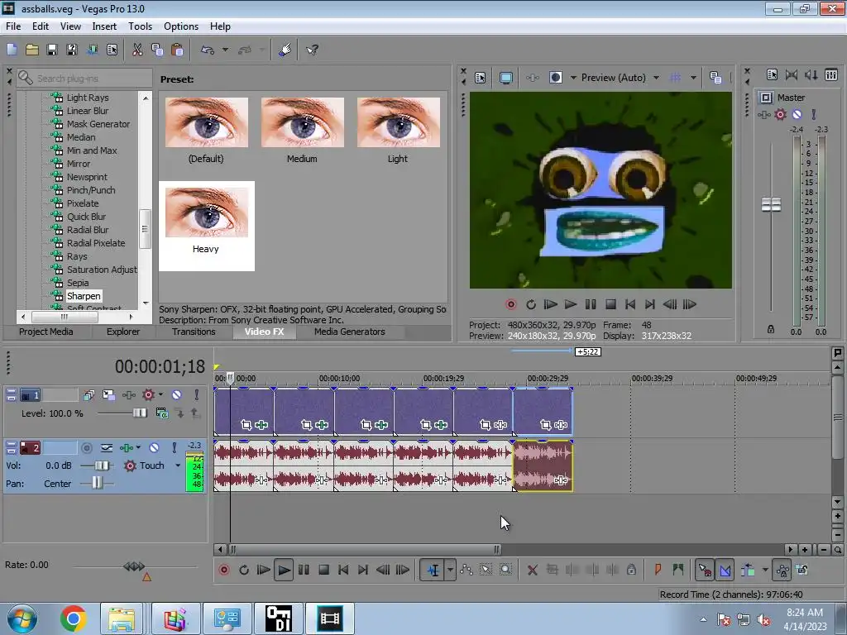
Task: Click the What's This help icon
Action: (x=312, y=50)
